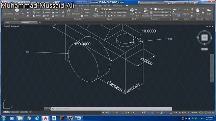The height and width of the screenshot is (121, 216).
Task: Toggle grid display in status bar
Action: pos(110,113)
